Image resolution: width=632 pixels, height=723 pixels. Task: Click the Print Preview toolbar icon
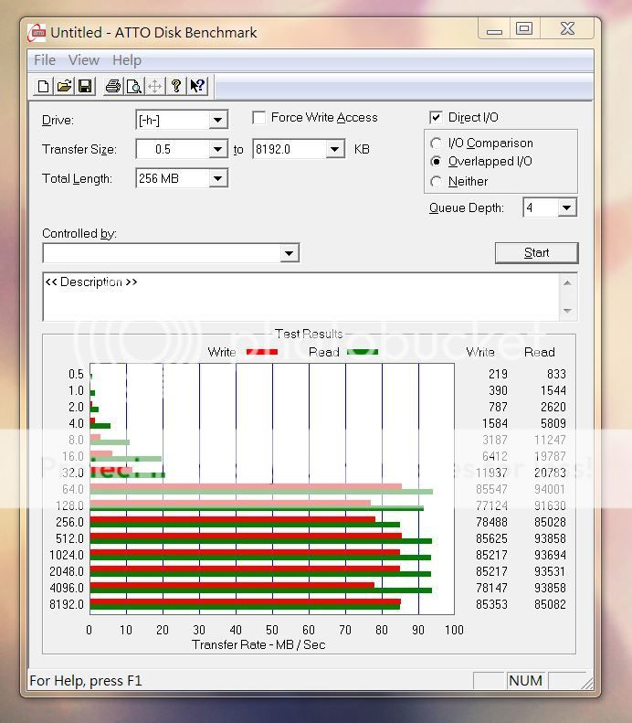pos(134,86)
